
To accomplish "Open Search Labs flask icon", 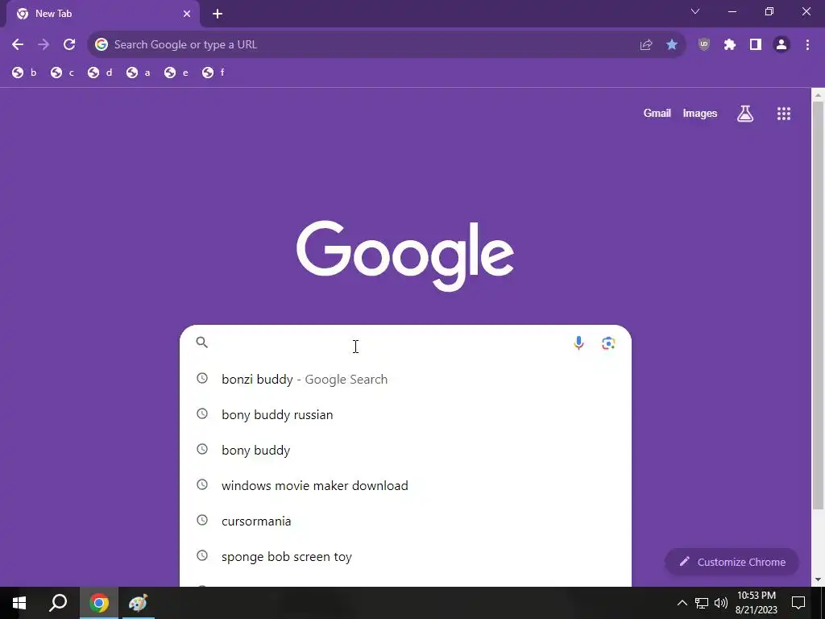I will (x=745, y=114).
